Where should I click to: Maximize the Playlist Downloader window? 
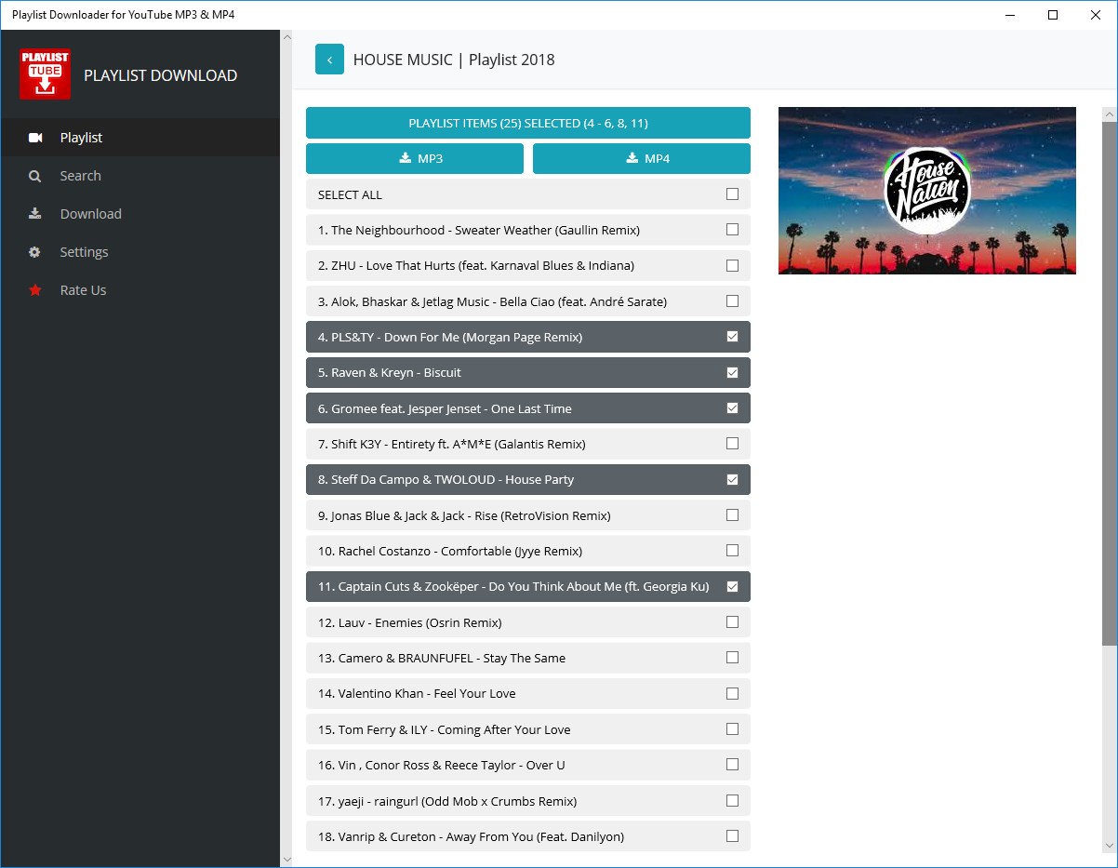[1053, 15]
